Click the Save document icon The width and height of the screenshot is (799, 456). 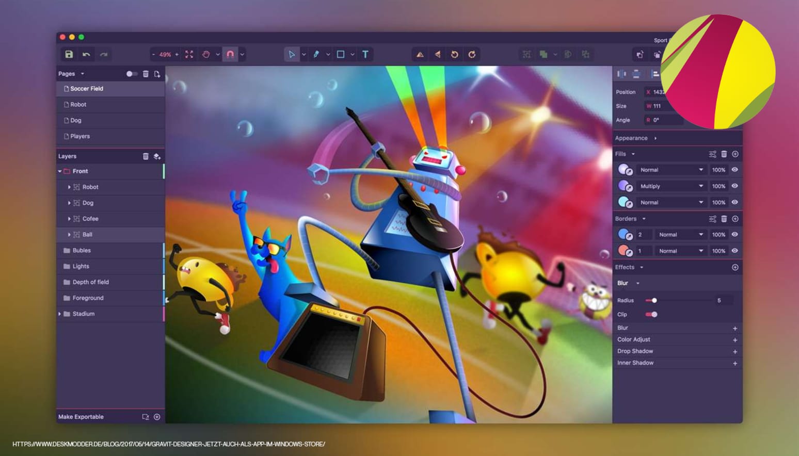coord(69,54)
